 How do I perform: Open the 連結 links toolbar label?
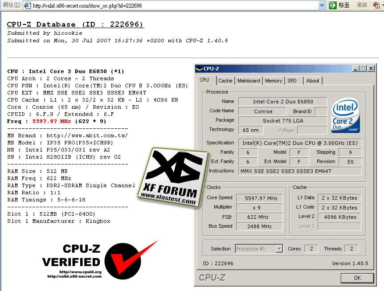pos(362,5)
